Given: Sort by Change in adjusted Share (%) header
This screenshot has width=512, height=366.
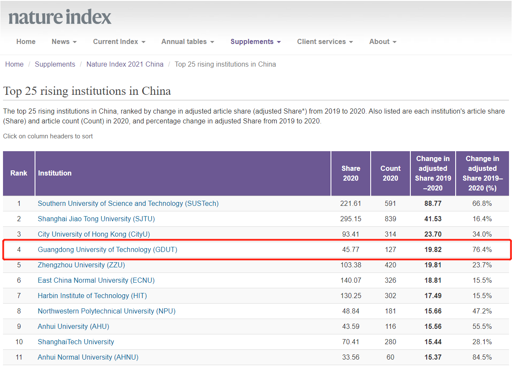Looking at the screenshot, I should 482,173.
